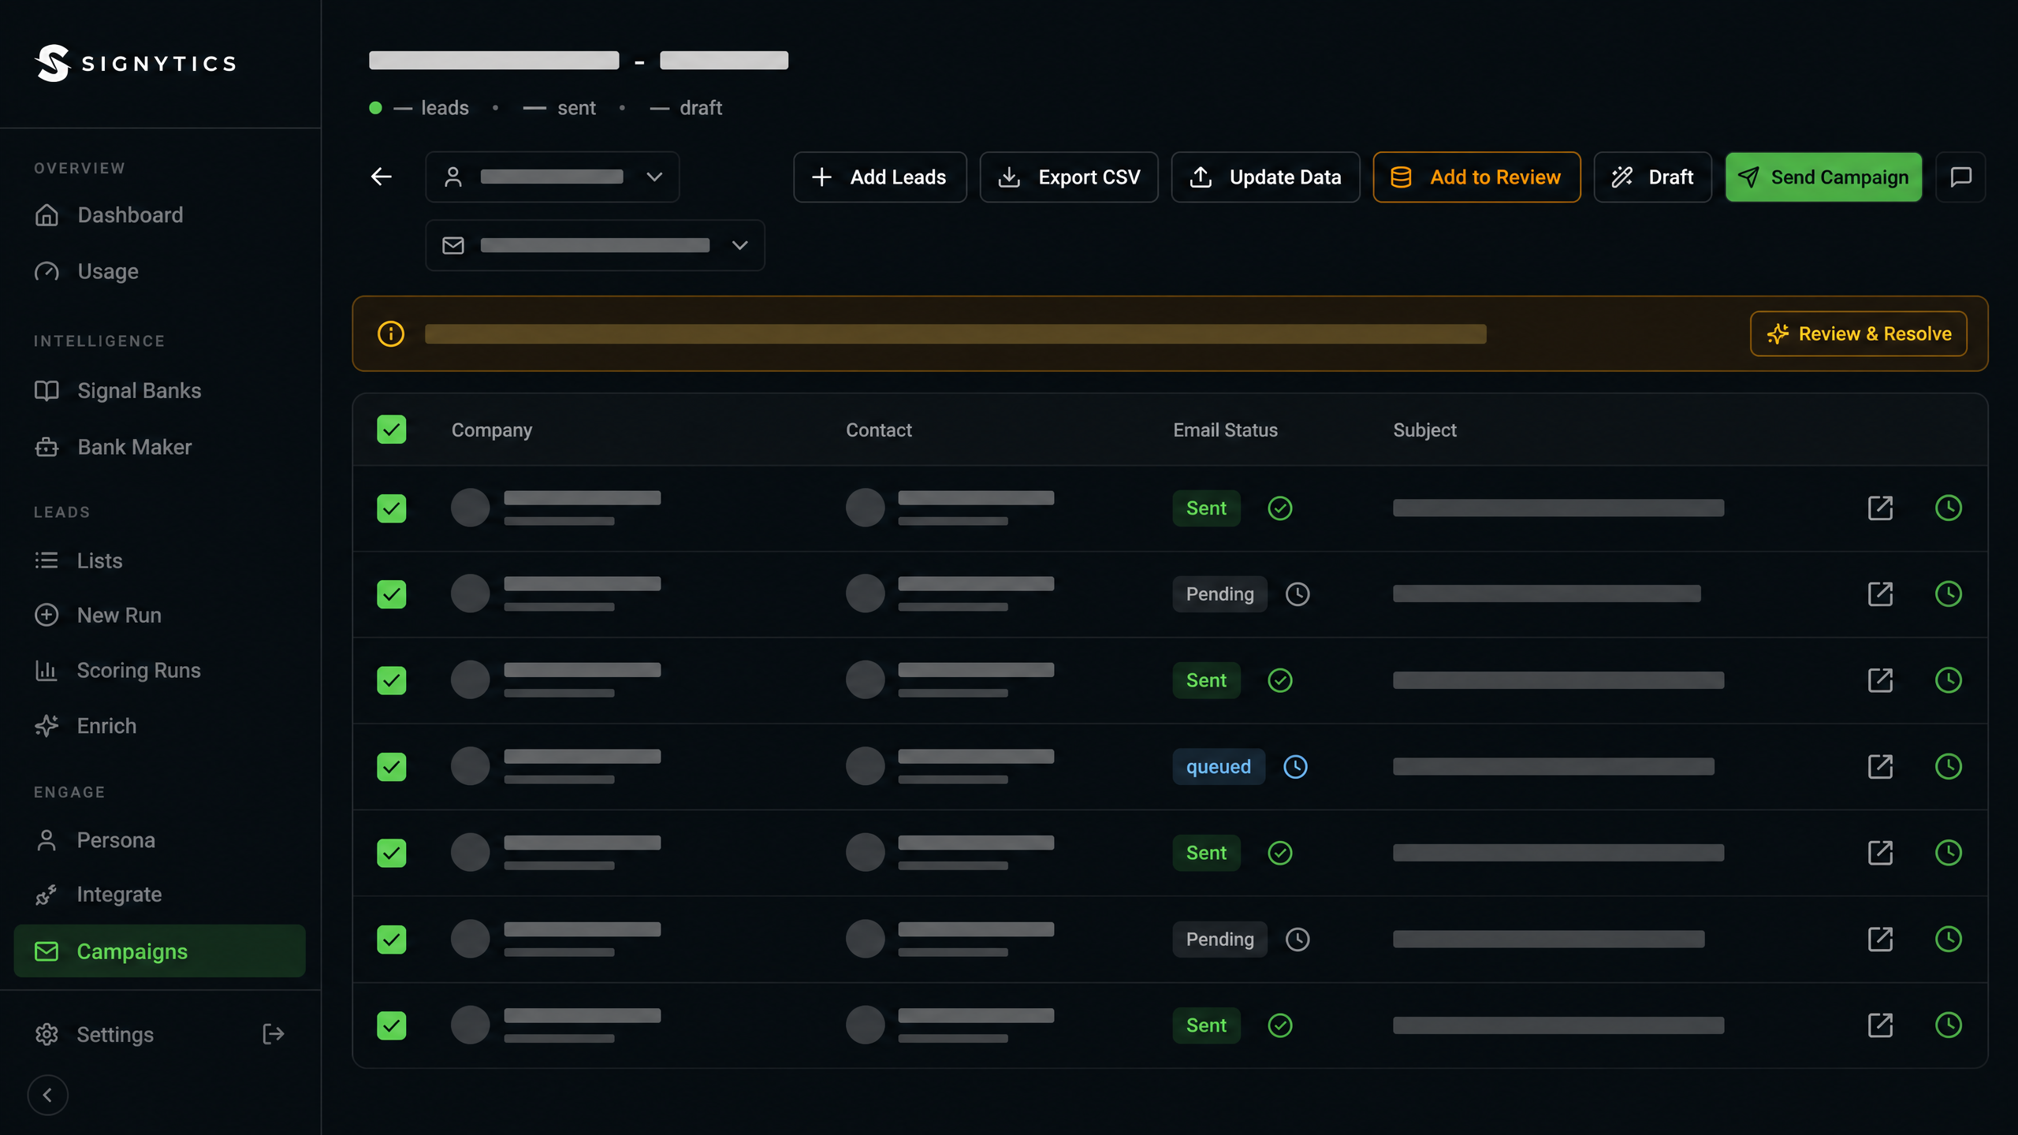Click the Draft button

click(x=1652, y=177)
